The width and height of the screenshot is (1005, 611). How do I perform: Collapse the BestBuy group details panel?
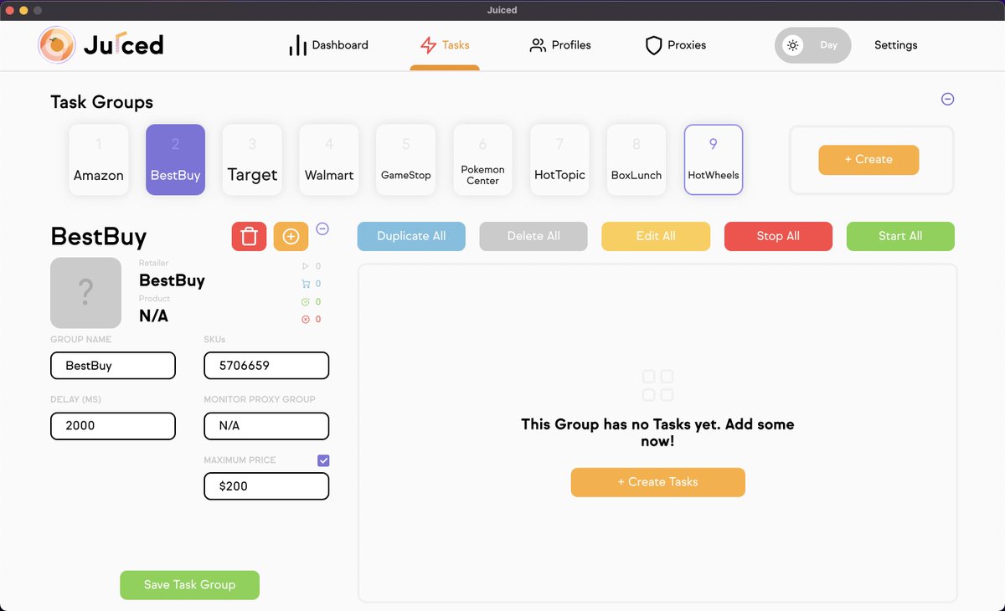[322, 228]
